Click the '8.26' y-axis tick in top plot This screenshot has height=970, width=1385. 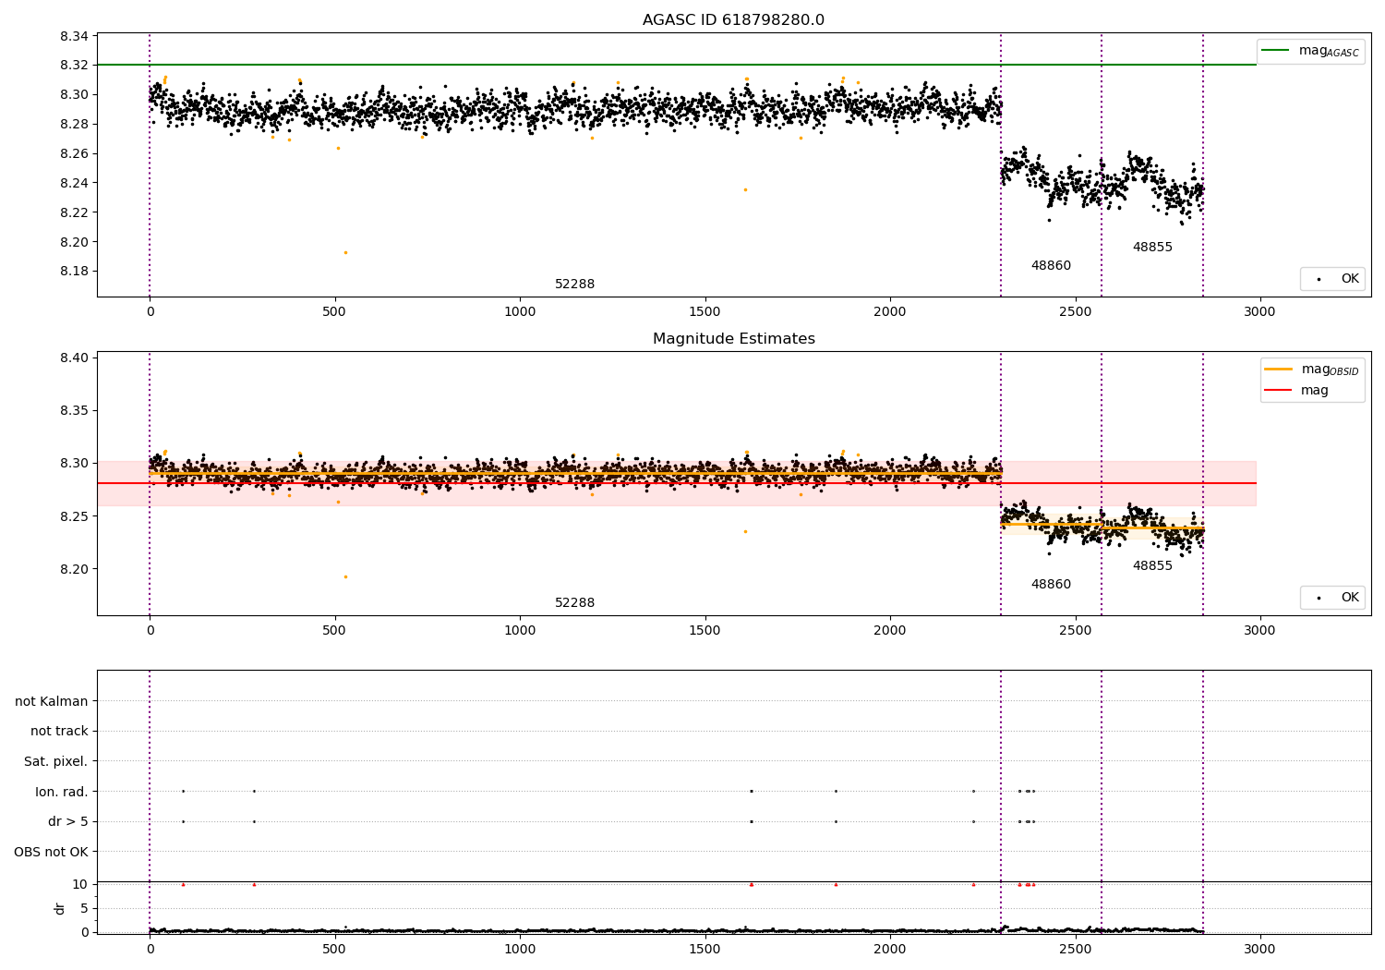73,154
